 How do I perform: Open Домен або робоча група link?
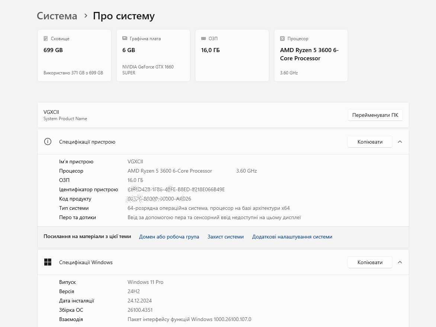[x=169, y=237]
